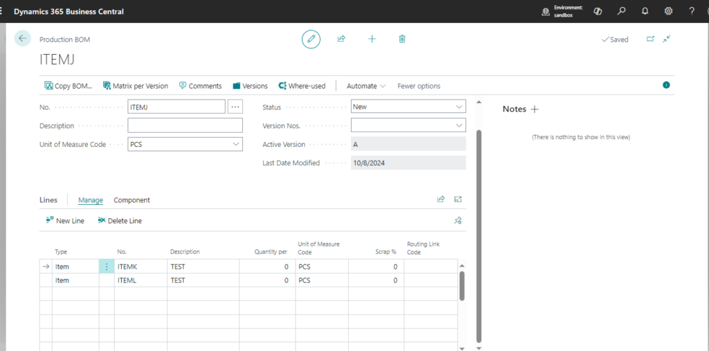
Task: Click the search magnifier in top bar
Action: coord(622,11)
